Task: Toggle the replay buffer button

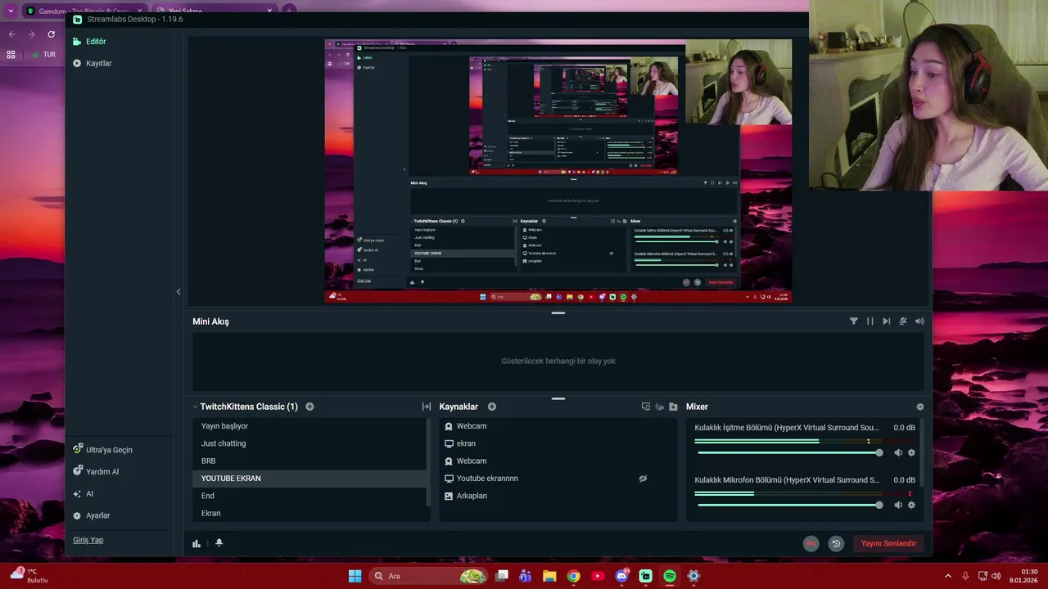Action: tap(835, 543)
